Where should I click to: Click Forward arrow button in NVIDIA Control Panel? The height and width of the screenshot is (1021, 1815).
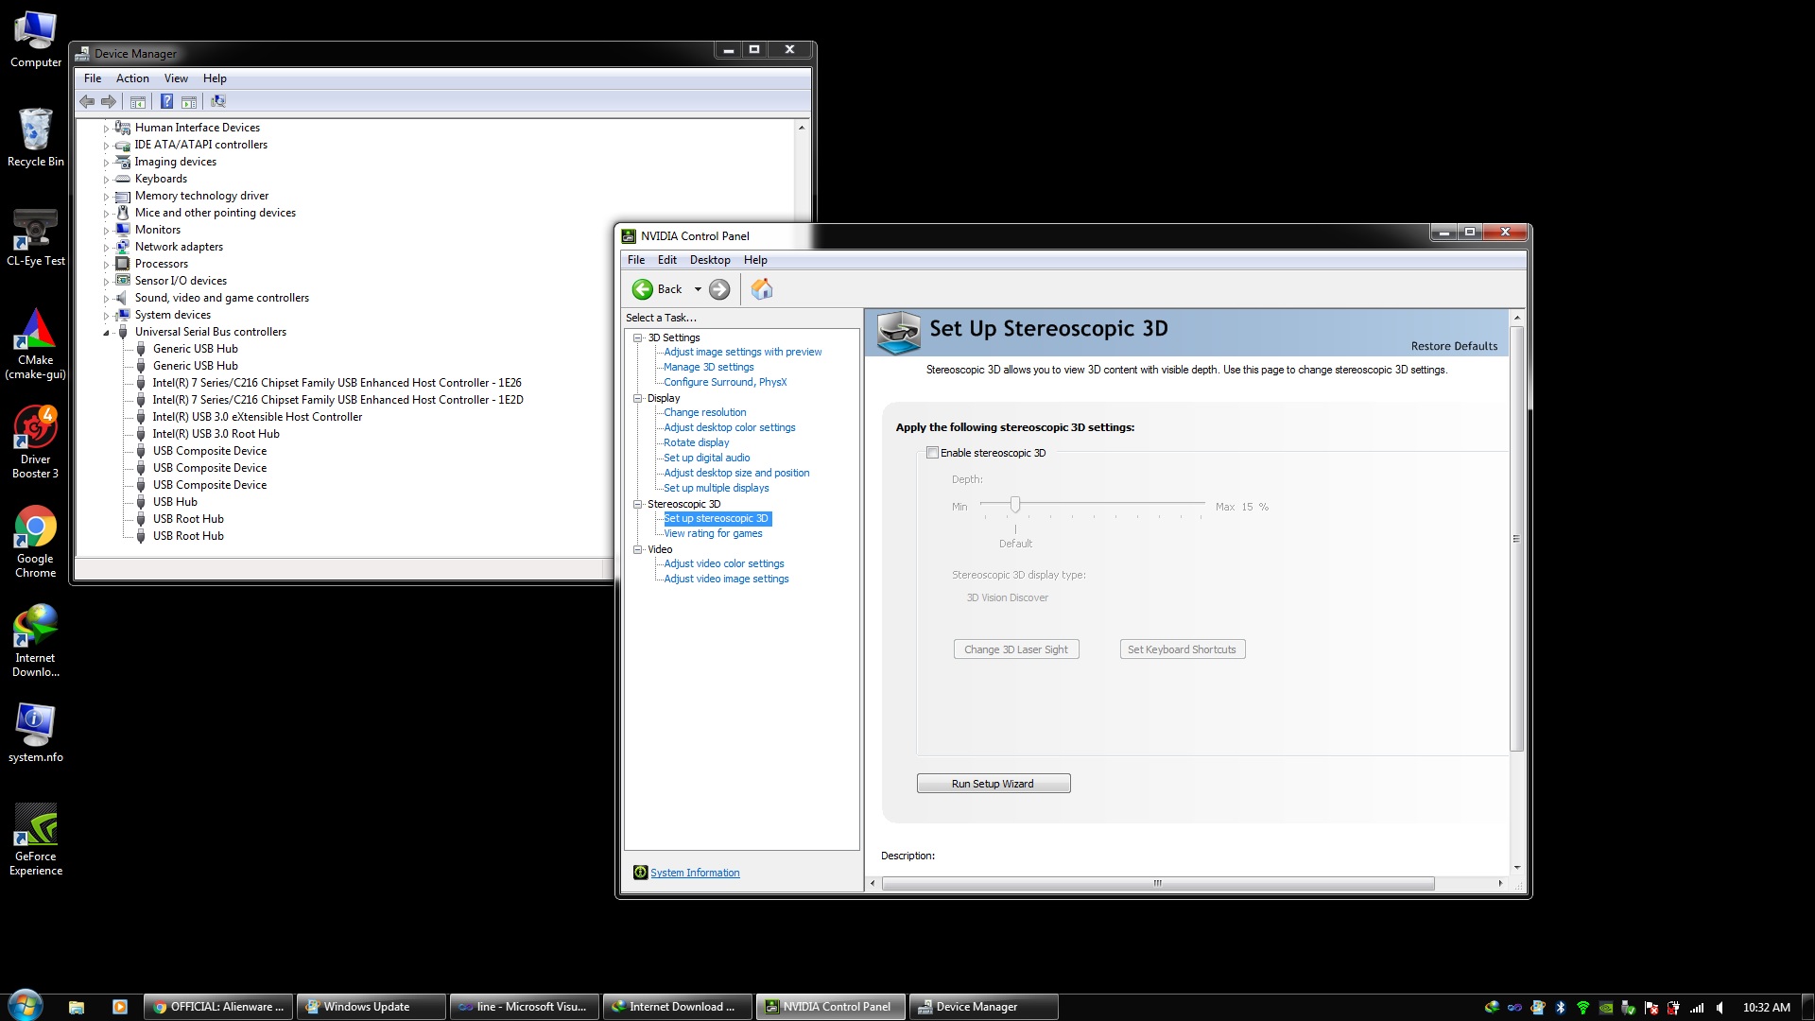pyautogui.click(x=719, y=289)
